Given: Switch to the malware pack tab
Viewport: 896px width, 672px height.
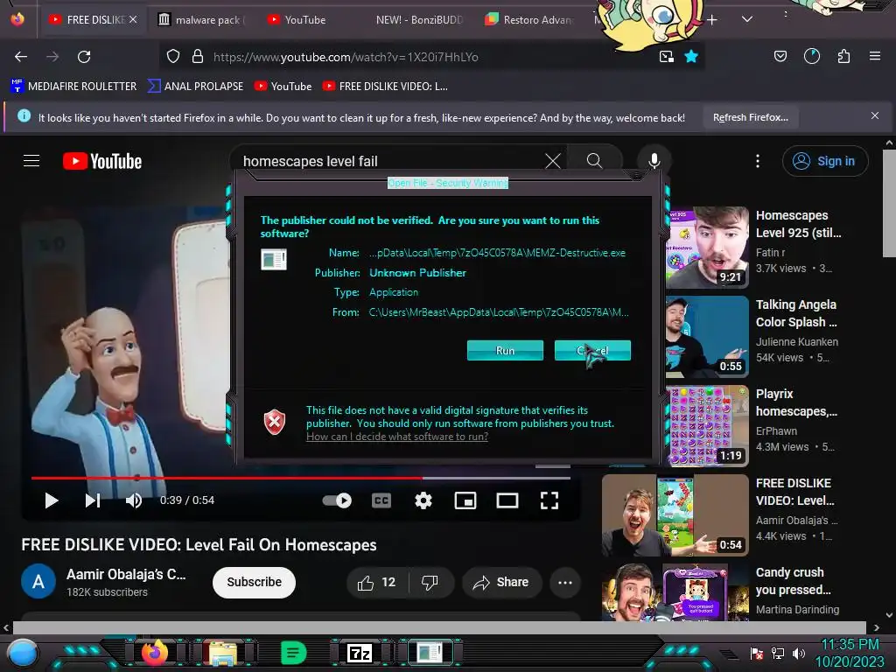Looking at the screenshot, I should coord(203,20).
